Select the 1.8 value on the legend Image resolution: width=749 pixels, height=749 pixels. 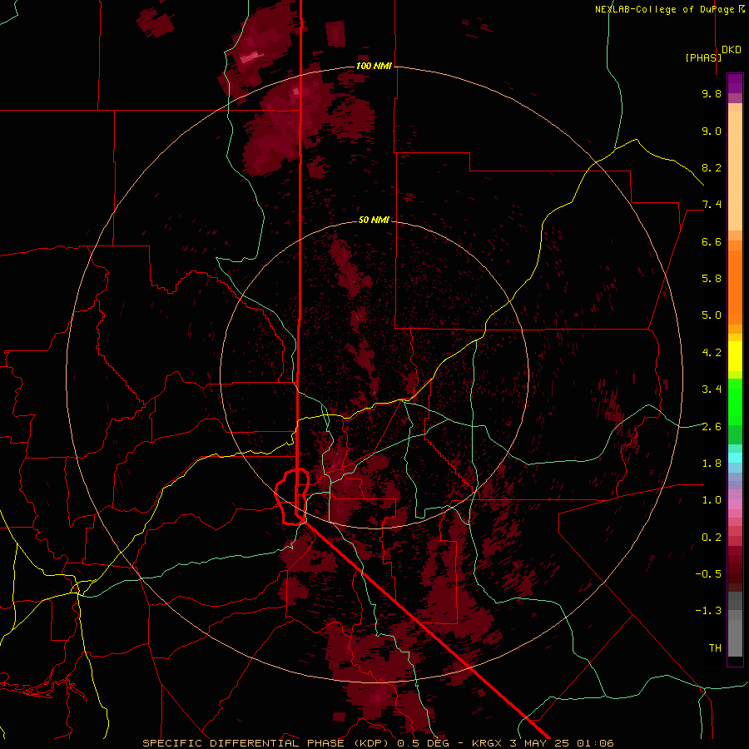712,464
